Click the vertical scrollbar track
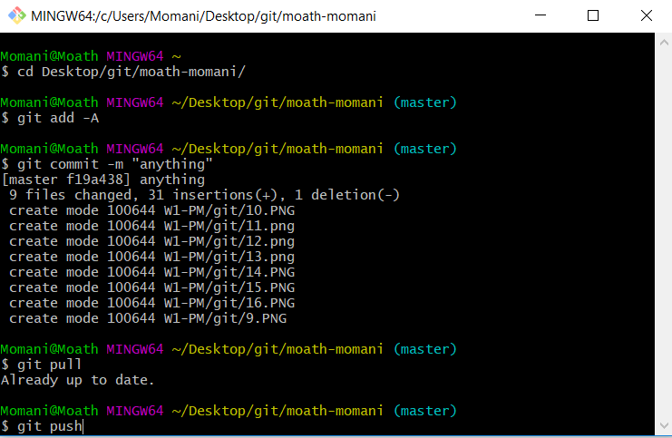672x438 pixels. point(664,234)
